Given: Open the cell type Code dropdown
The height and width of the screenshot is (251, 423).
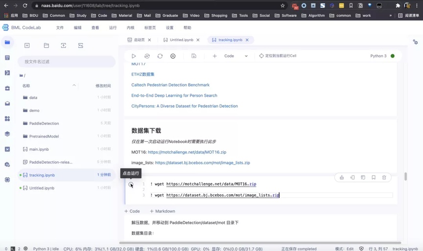Looking at the screenshot, I should [236, 56].
